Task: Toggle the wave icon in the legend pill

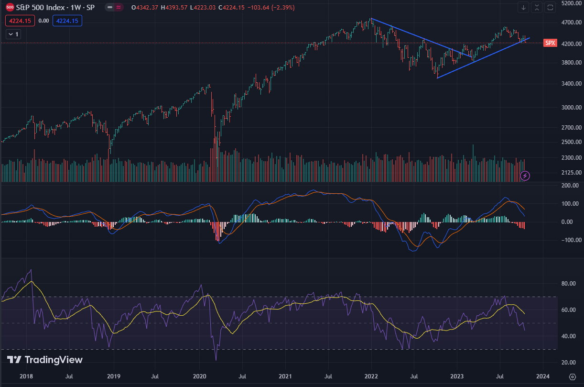Action: click(x=118, y=7)
